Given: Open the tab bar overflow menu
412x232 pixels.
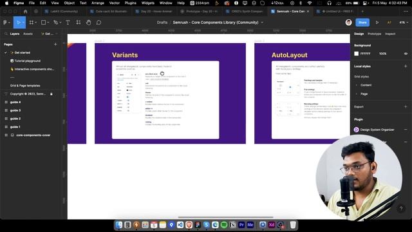Looking at the screenshot, I should (406, 12).
